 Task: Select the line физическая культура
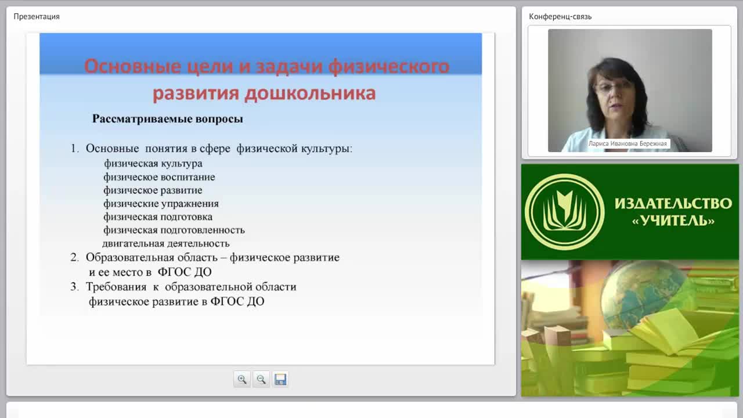coord(153,164)
